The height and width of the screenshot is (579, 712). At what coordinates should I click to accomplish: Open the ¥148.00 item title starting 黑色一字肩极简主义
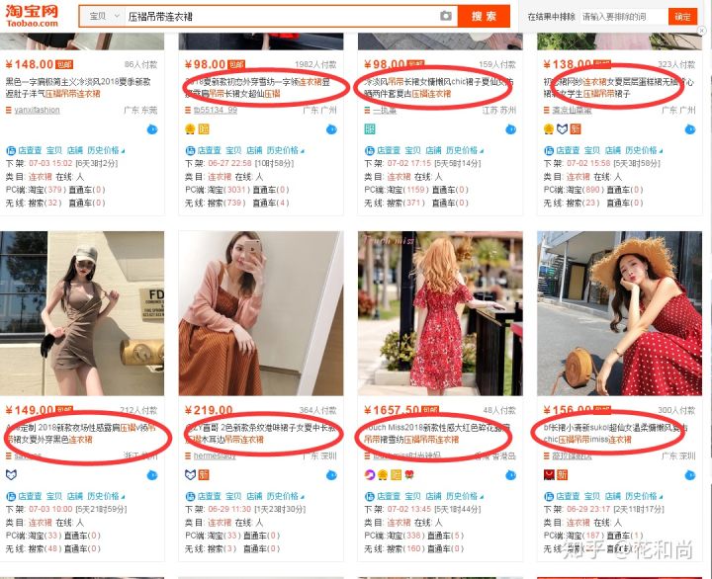[78, 88]
